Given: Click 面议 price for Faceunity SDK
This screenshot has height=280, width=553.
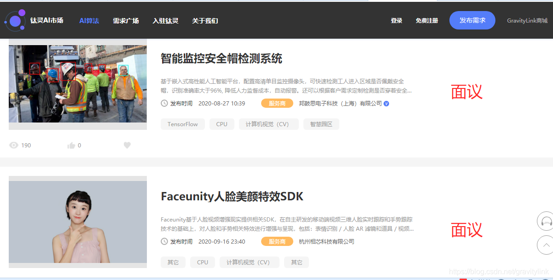Looking at the screenshot, I should pyautogui.click(x=466, y=230).
